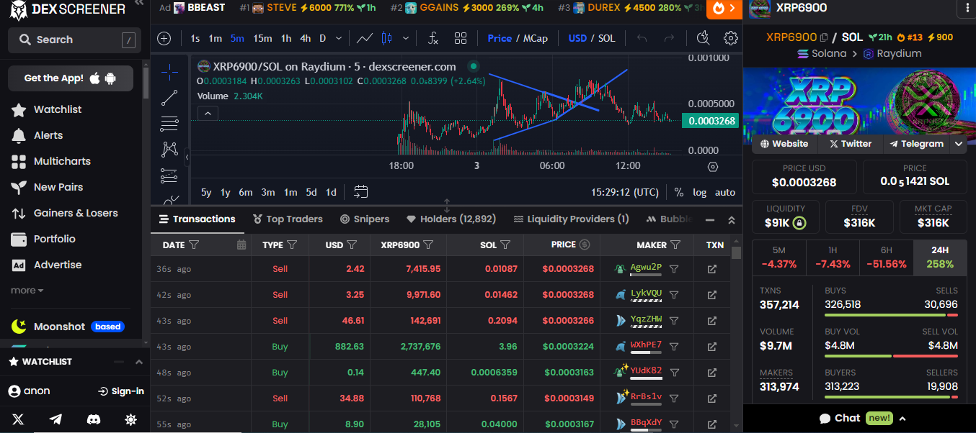Copy the XRP6900 token address
Image resolution: width=976 pixels, height=433 pixels.
[825, 37]
